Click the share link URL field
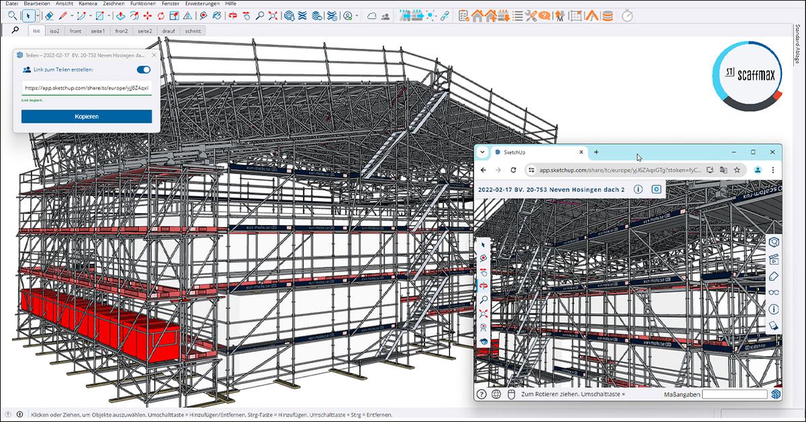This screenshot has width=806, height=422. point(87,87)
